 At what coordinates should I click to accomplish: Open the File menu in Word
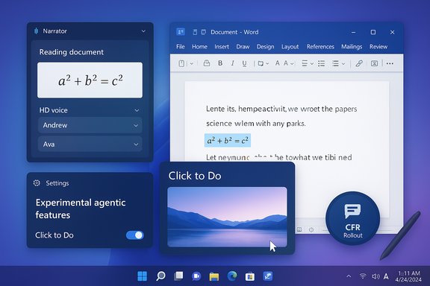[x=181, y=47]
